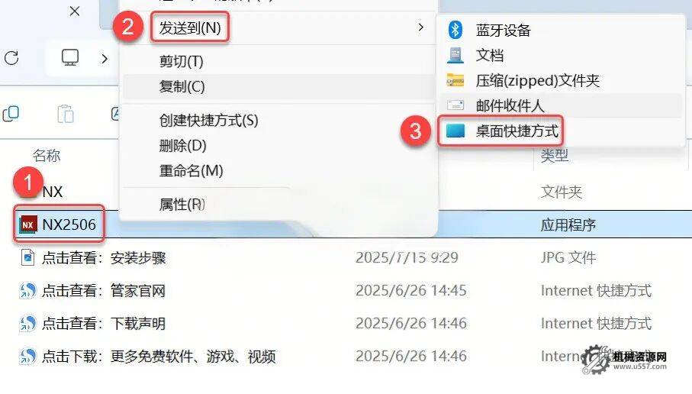Image resolution: width=692 pixels, height=394 pixels.
Task: Expand the Send to submenu arrow
Action: (420, 27)
